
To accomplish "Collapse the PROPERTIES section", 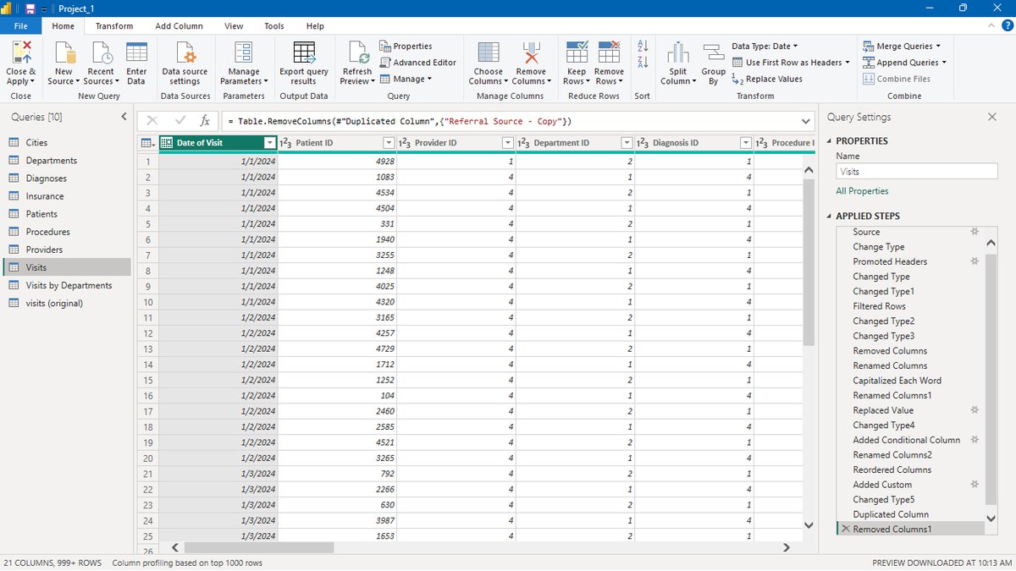I will click(830, 140).
